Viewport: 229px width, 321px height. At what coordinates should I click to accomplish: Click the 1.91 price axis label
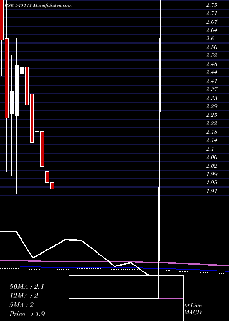point(212,191)
